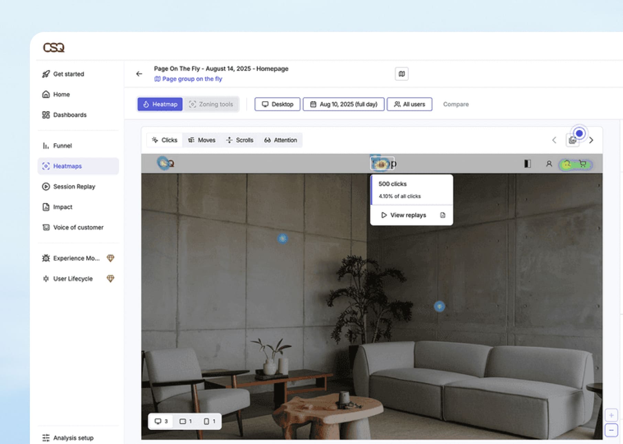Open the Aug 10, 2025 date picker
The image size is (623, 444).
coord(343,104)
